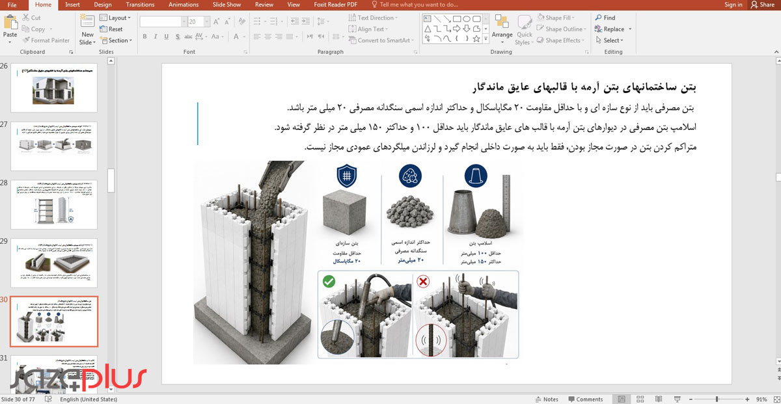Toggle Italic formatting
The height and width of the screenshot is (404, 781).
pyautogui.click(x=156, y=36)
